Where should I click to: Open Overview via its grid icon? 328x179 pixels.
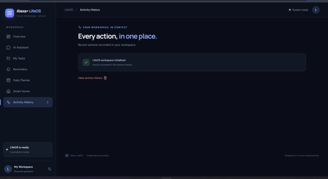(x=9, y=37)
